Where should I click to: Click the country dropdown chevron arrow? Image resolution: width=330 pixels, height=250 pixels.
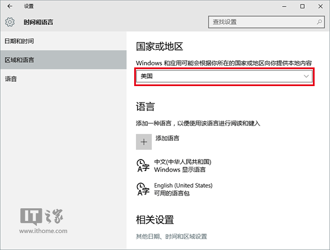click(306, 76)
